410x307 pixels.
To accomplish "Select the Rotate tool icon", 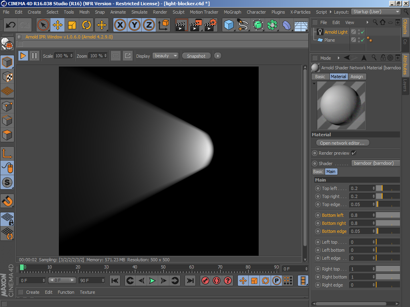I will (x=86, y=25).
